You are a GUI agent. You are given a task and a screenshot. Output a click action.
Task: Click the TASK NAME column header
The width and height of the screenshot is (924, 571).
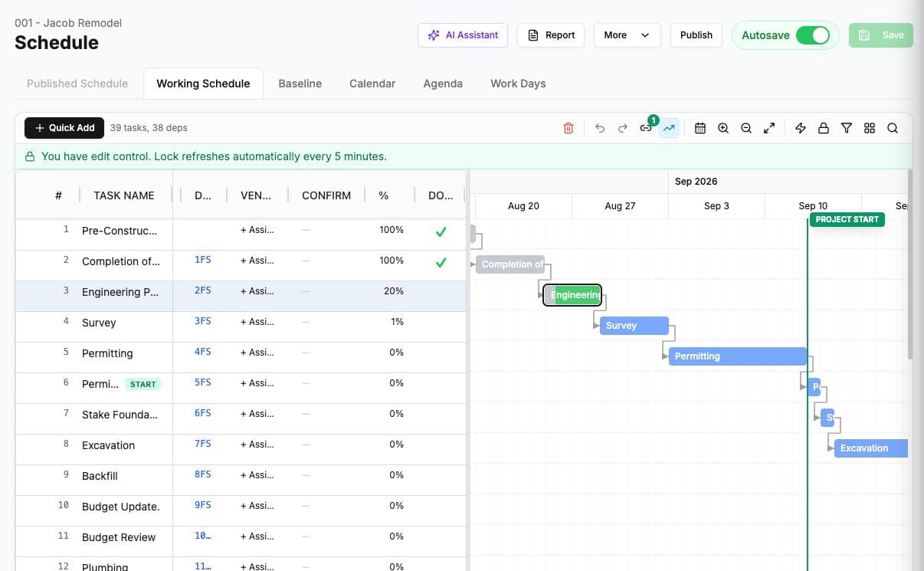[124, 195]
